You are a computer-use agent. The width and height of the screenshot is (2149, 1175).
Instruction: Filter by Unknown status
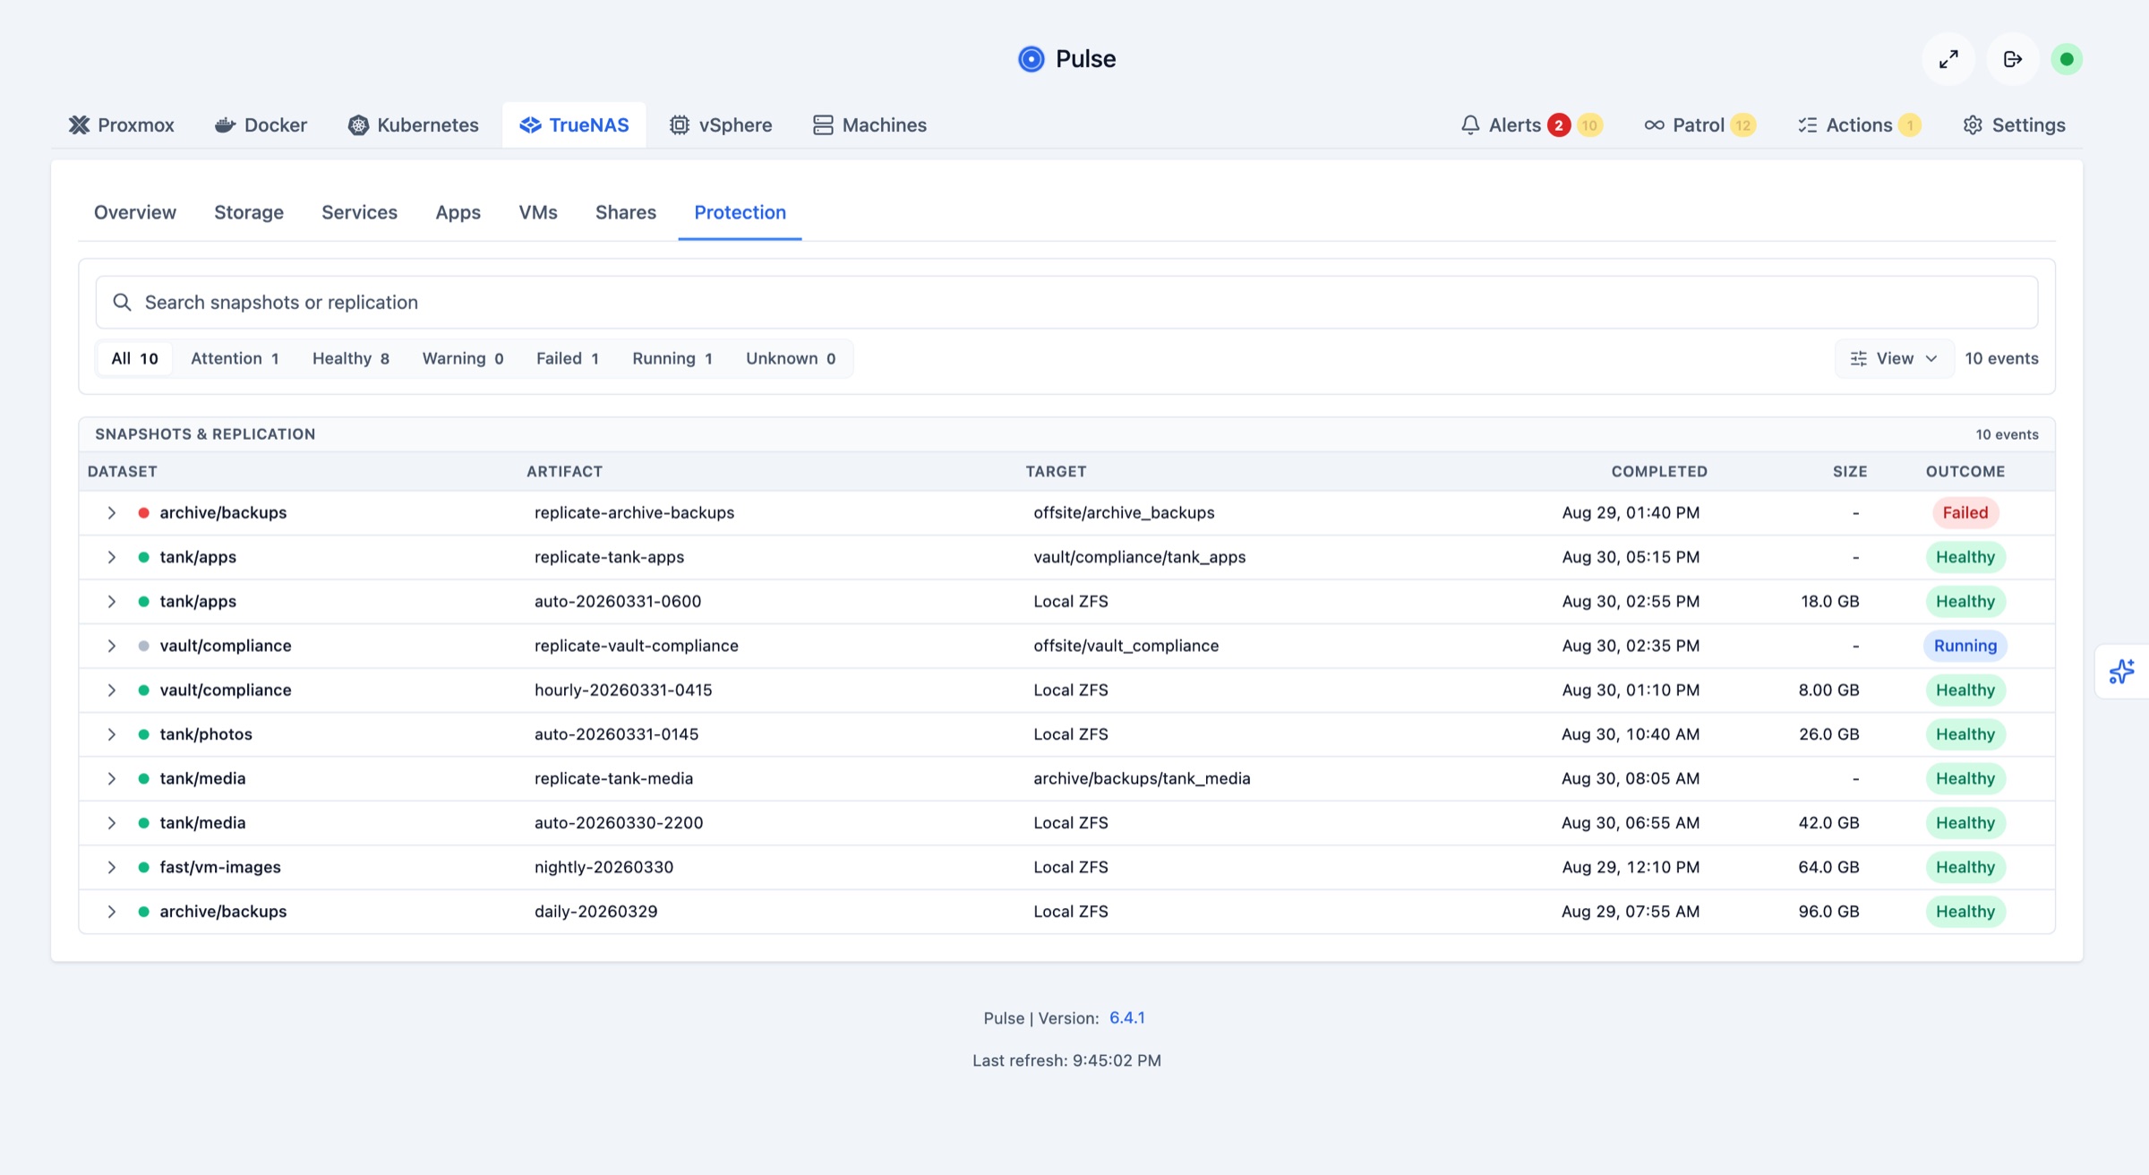pos(791,358)
